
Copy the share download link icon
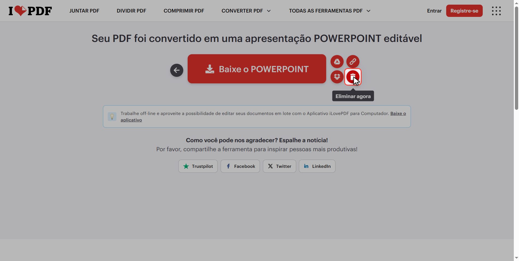353,62
